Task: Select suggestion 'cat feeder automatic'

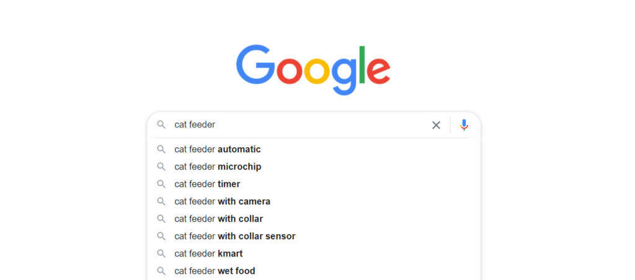Action: 314,150
